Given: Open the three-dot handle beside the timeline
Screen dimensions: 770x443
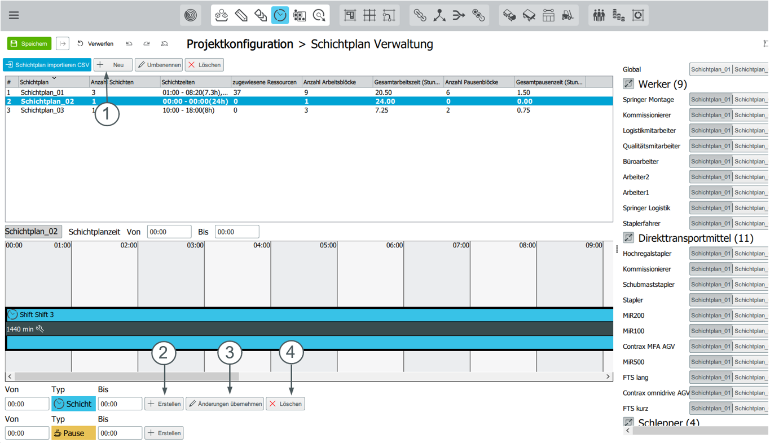Looking at the screenshot, I should tap(617, 249).
